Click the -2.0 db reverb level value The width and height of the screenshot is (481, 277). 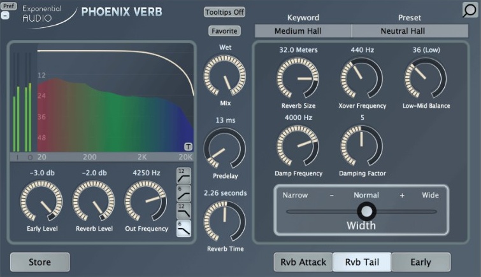pyautogui.click(x=94, y=173)
